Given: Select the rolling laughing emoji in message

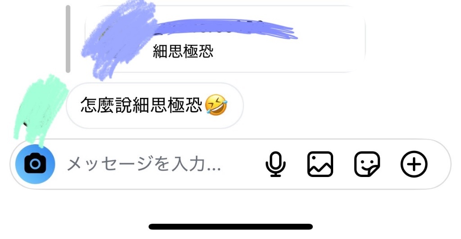Looking at the screenshot, I should click(x=216, y=105).
